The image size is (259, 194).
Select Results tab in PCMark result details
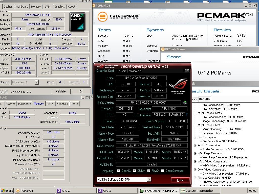tap(204, 99)
